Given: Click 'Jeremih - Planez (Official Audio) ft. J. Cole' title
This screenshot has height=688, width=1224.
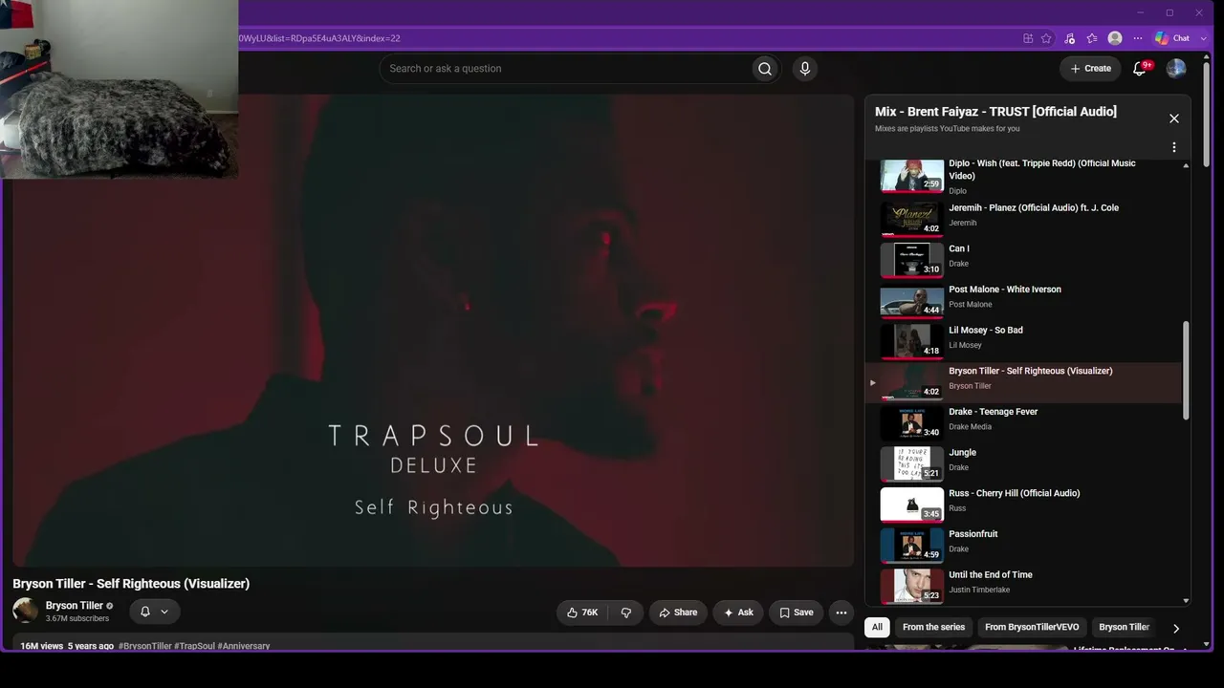Looking at the screenshot, I should (1034, 207).
